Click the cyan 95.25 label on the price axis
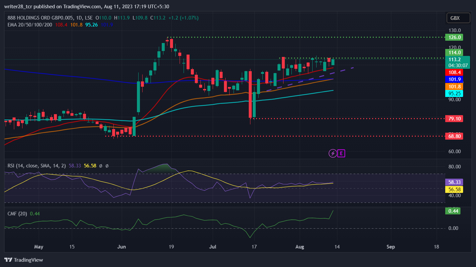The width and height of the screenshot is (476, 267). tap(454, 94)
